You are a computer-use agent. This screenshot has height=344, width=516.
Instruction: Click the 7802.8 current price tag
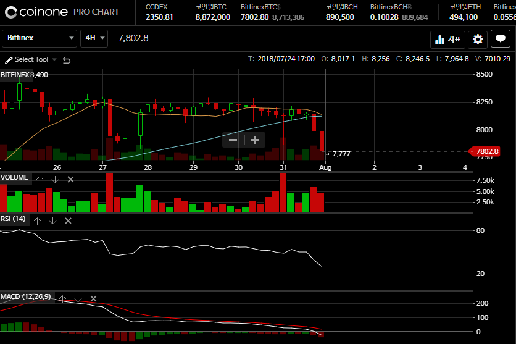(x=485, y=151)
